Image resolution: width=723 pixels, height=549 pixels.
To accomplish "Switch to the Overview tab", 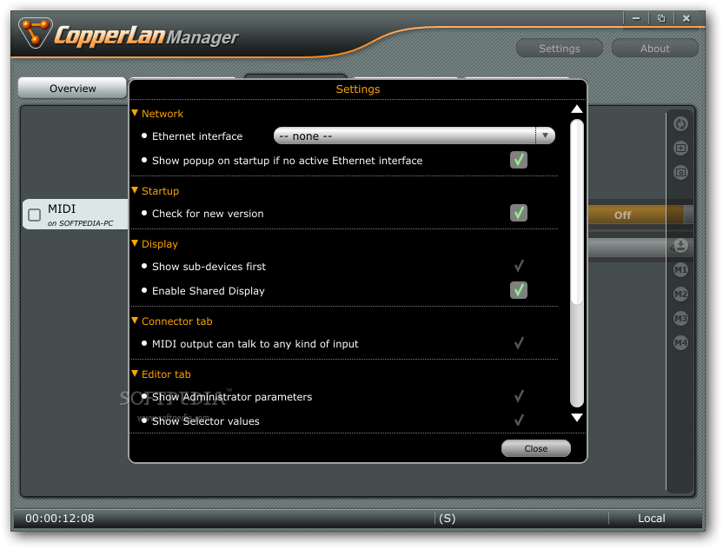I will 72,88.
